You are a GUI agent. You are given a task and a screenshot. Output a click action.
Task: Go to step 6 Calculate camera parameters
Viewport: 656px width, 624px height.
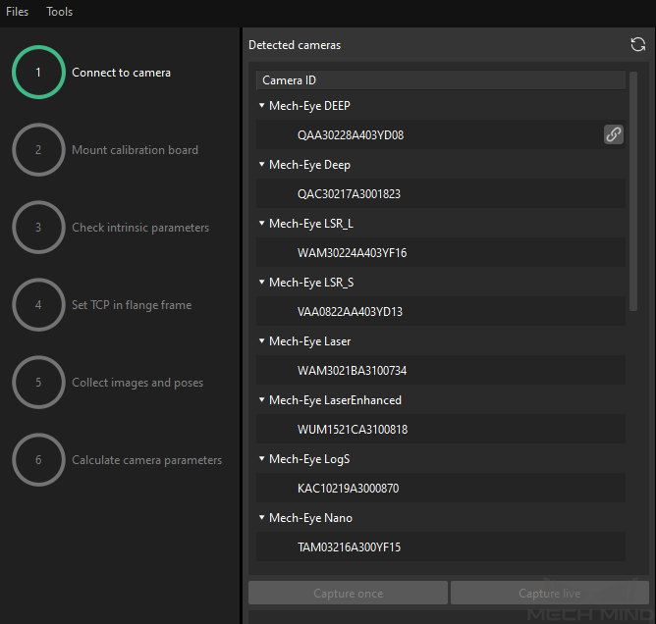(117, 460)
